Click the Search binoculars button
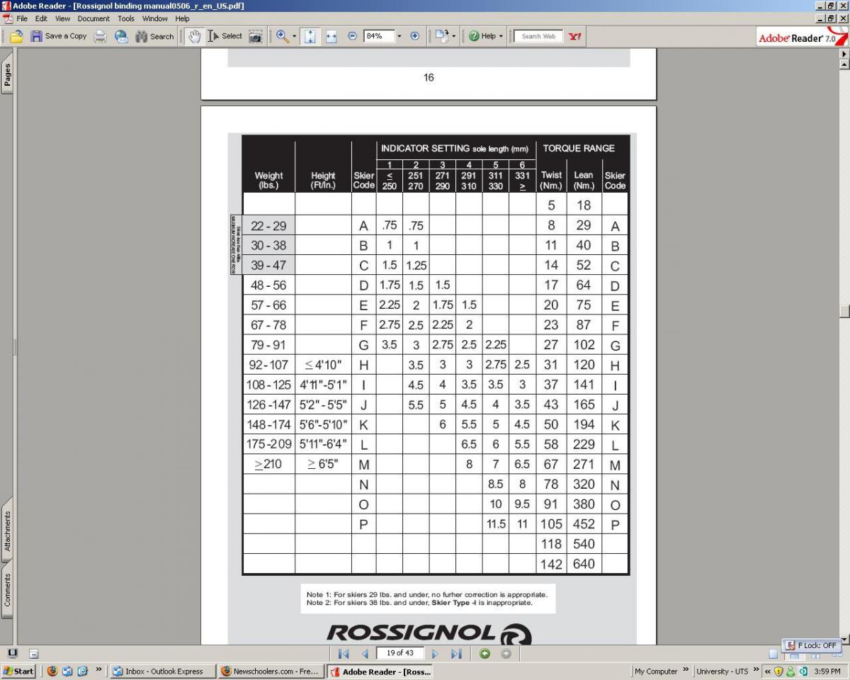Viewport: 850px width, 680px height. (x=154, y=36)
